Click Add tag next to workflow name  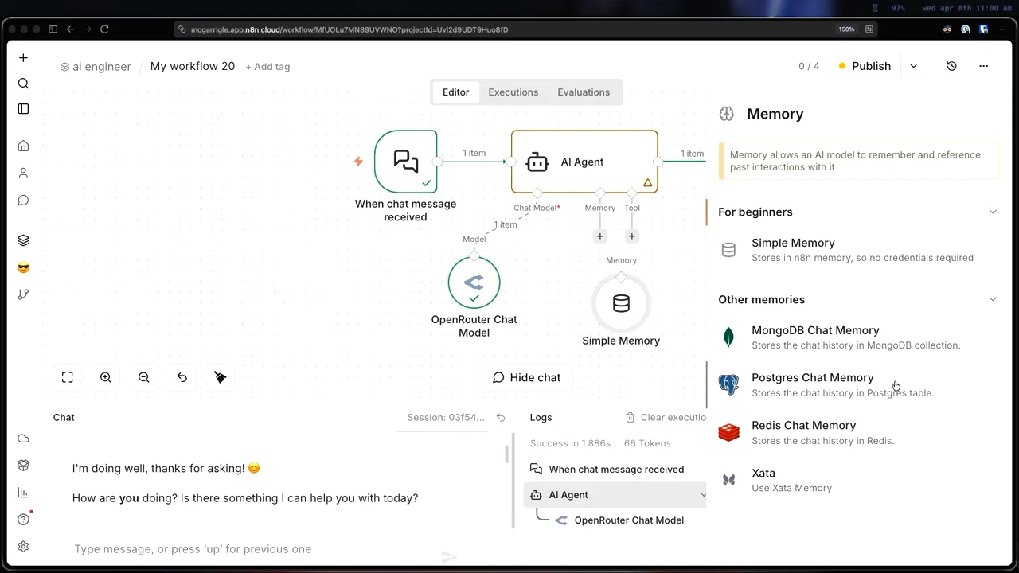(267, 67)
